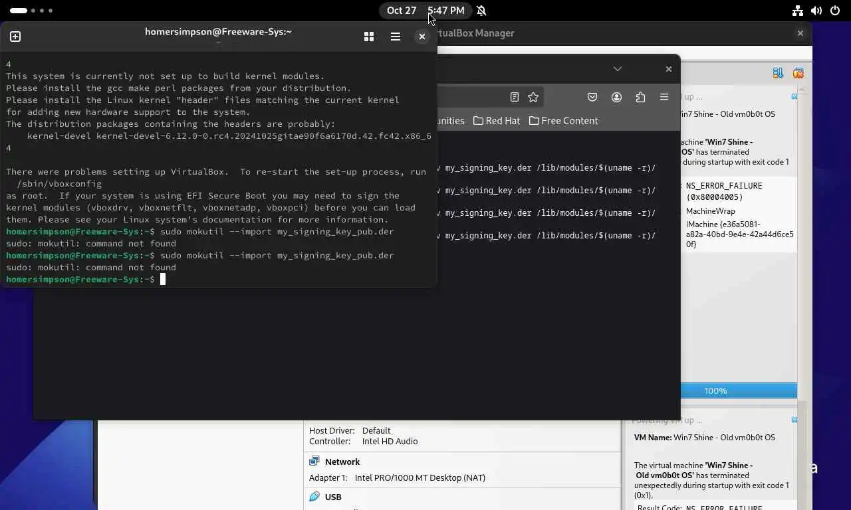Click the Host Driver Default value
Screen dimensions: 851x510
pos(376,431)
